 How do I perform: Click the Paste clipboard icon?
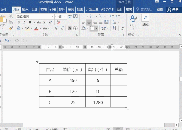click(x=3, y=18)
